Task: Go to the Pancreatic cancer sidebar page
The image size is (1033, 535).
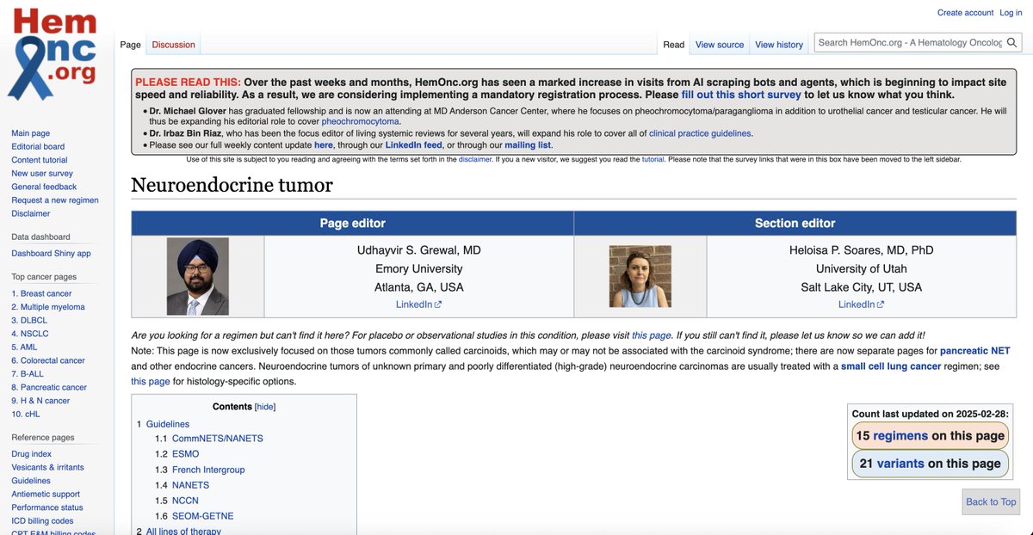Action: [x=49, y=387]
